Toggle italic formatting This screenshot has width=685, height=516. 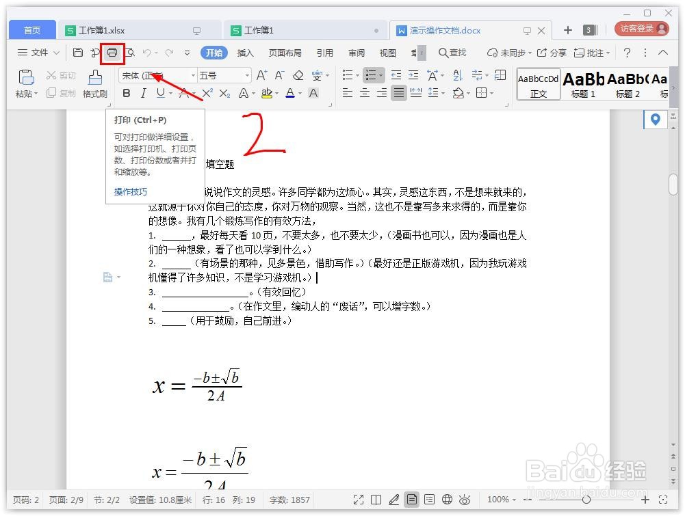(x=143, y=93)
